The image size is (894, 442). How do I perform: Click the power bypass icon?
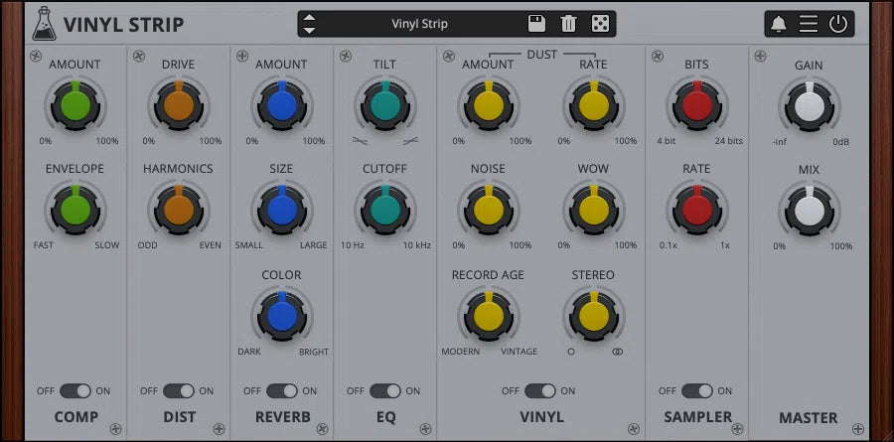[838, 25]
